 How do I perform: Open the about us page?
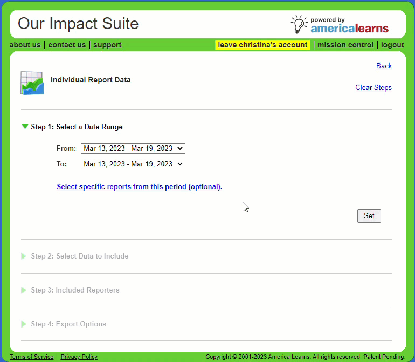click(25, 45)
